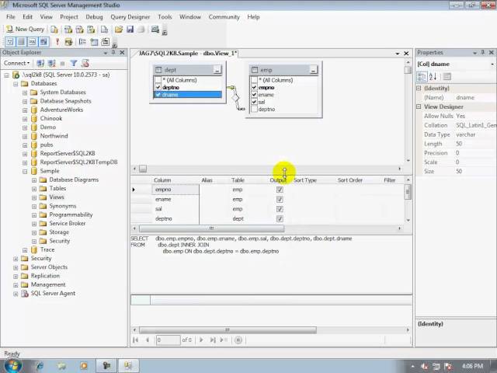
Task: Open the Query Designer menu
Action: 130,17
